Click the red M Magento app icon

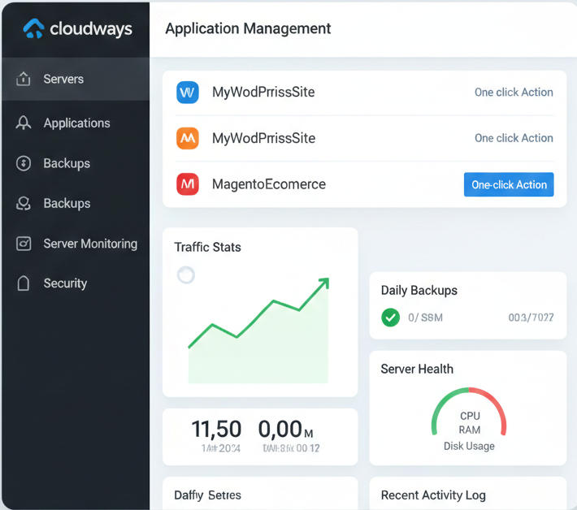[188, 184]
